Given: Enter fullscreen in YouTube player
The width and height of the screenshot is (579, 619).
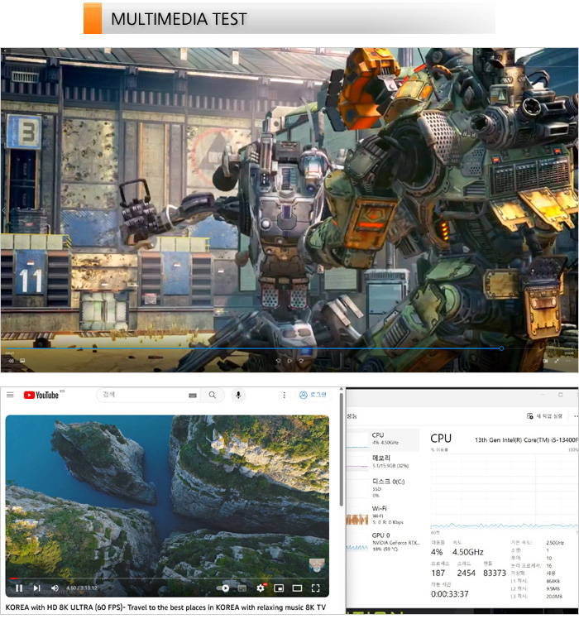Looking at the screenshot, I should pos(315,588).
